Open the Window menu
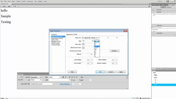The height and width of the screenshot is (99, 176). [x=40, y=1]
